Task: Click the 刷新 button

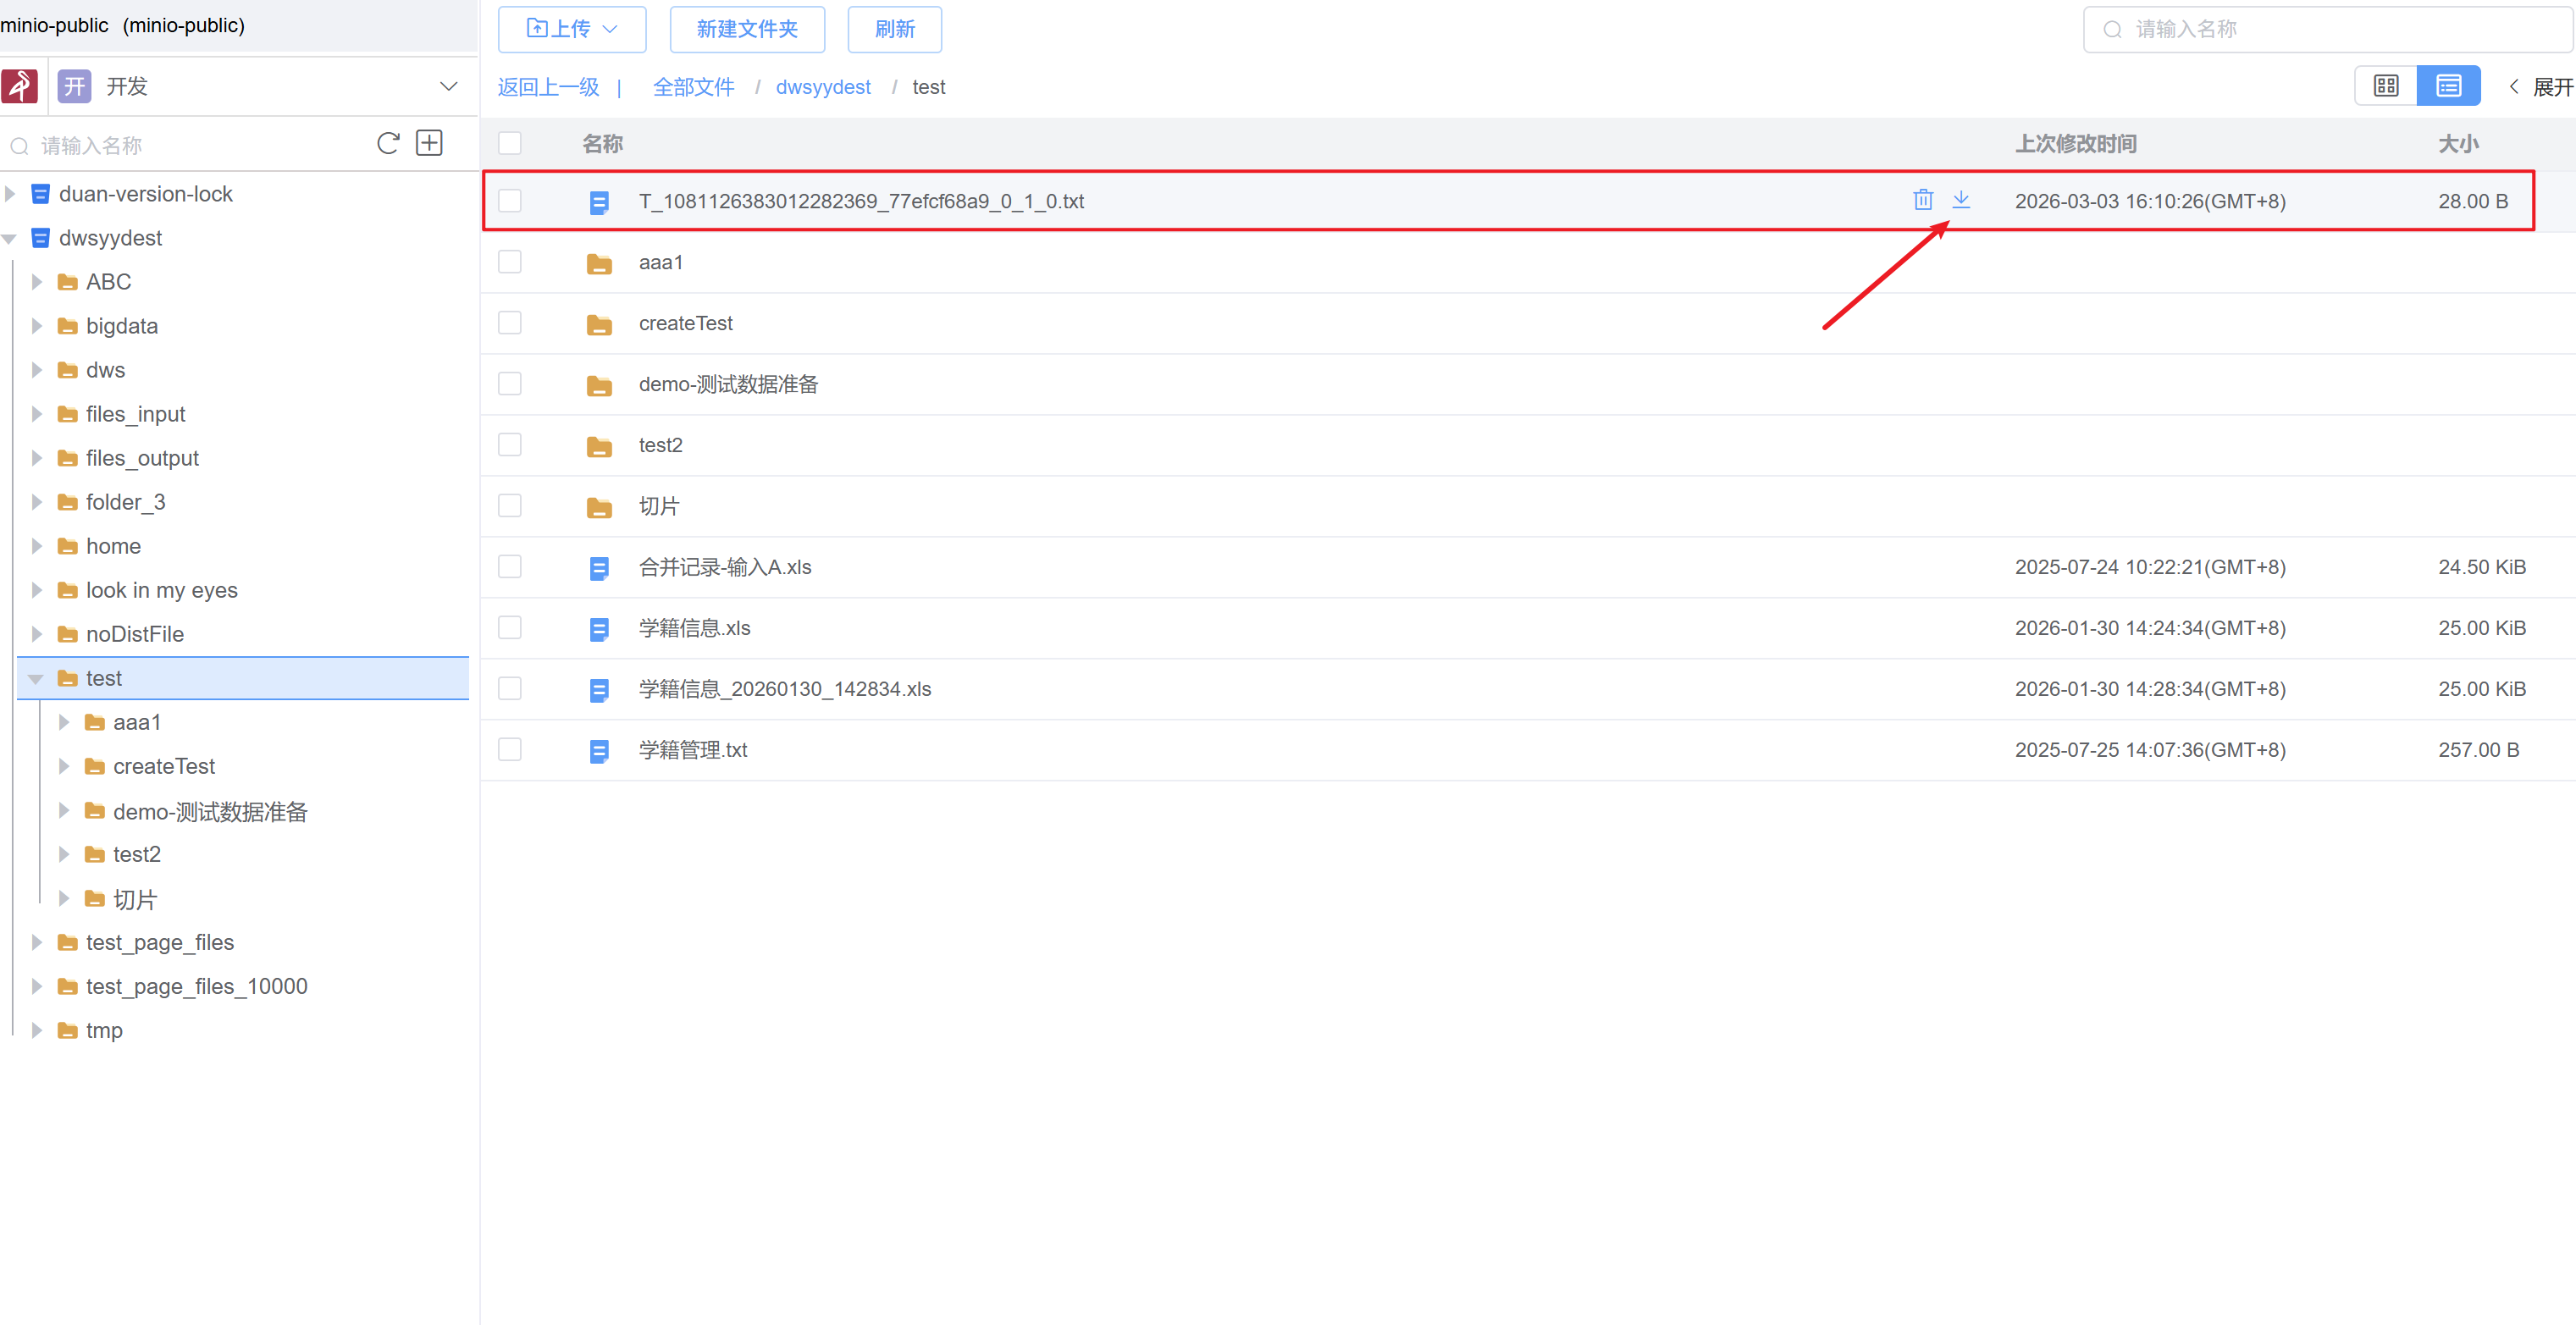Action: pos(894,29)
